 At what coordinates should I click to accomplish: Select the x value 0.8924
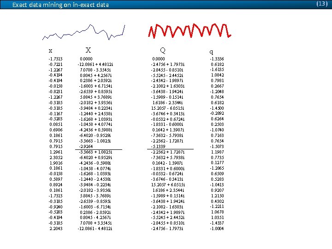point(56,184)
